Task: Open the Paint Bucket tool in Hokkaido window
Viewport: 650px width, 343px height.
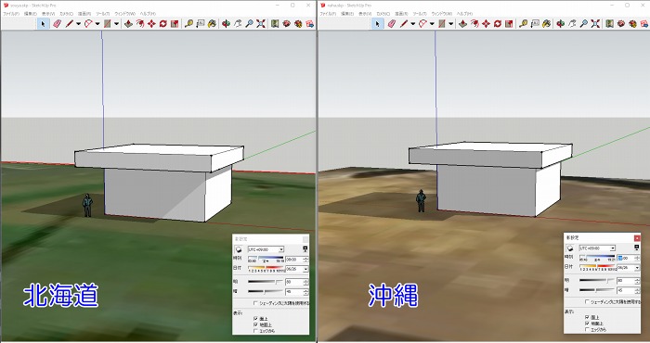Action: [212, 24]
